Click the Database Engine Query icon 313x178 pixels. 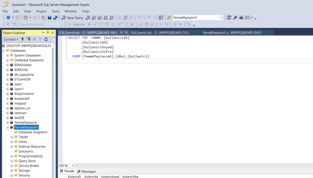pos(88,18)
